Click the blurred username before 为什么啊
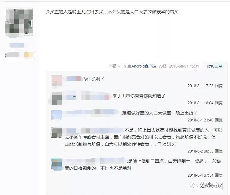Screen dimensions: 230x195 click(x=72, y=79)
